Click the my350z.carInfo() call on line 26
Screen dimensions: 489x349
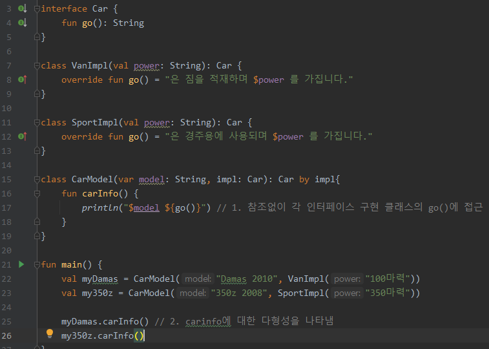[x=103, y=335]
